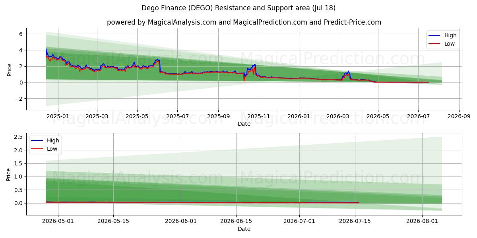This screenshot has height=238, width=477.
Task: Click the '2026-01' x-axis label
Action: pyautogui.click(x=299, y=116)
